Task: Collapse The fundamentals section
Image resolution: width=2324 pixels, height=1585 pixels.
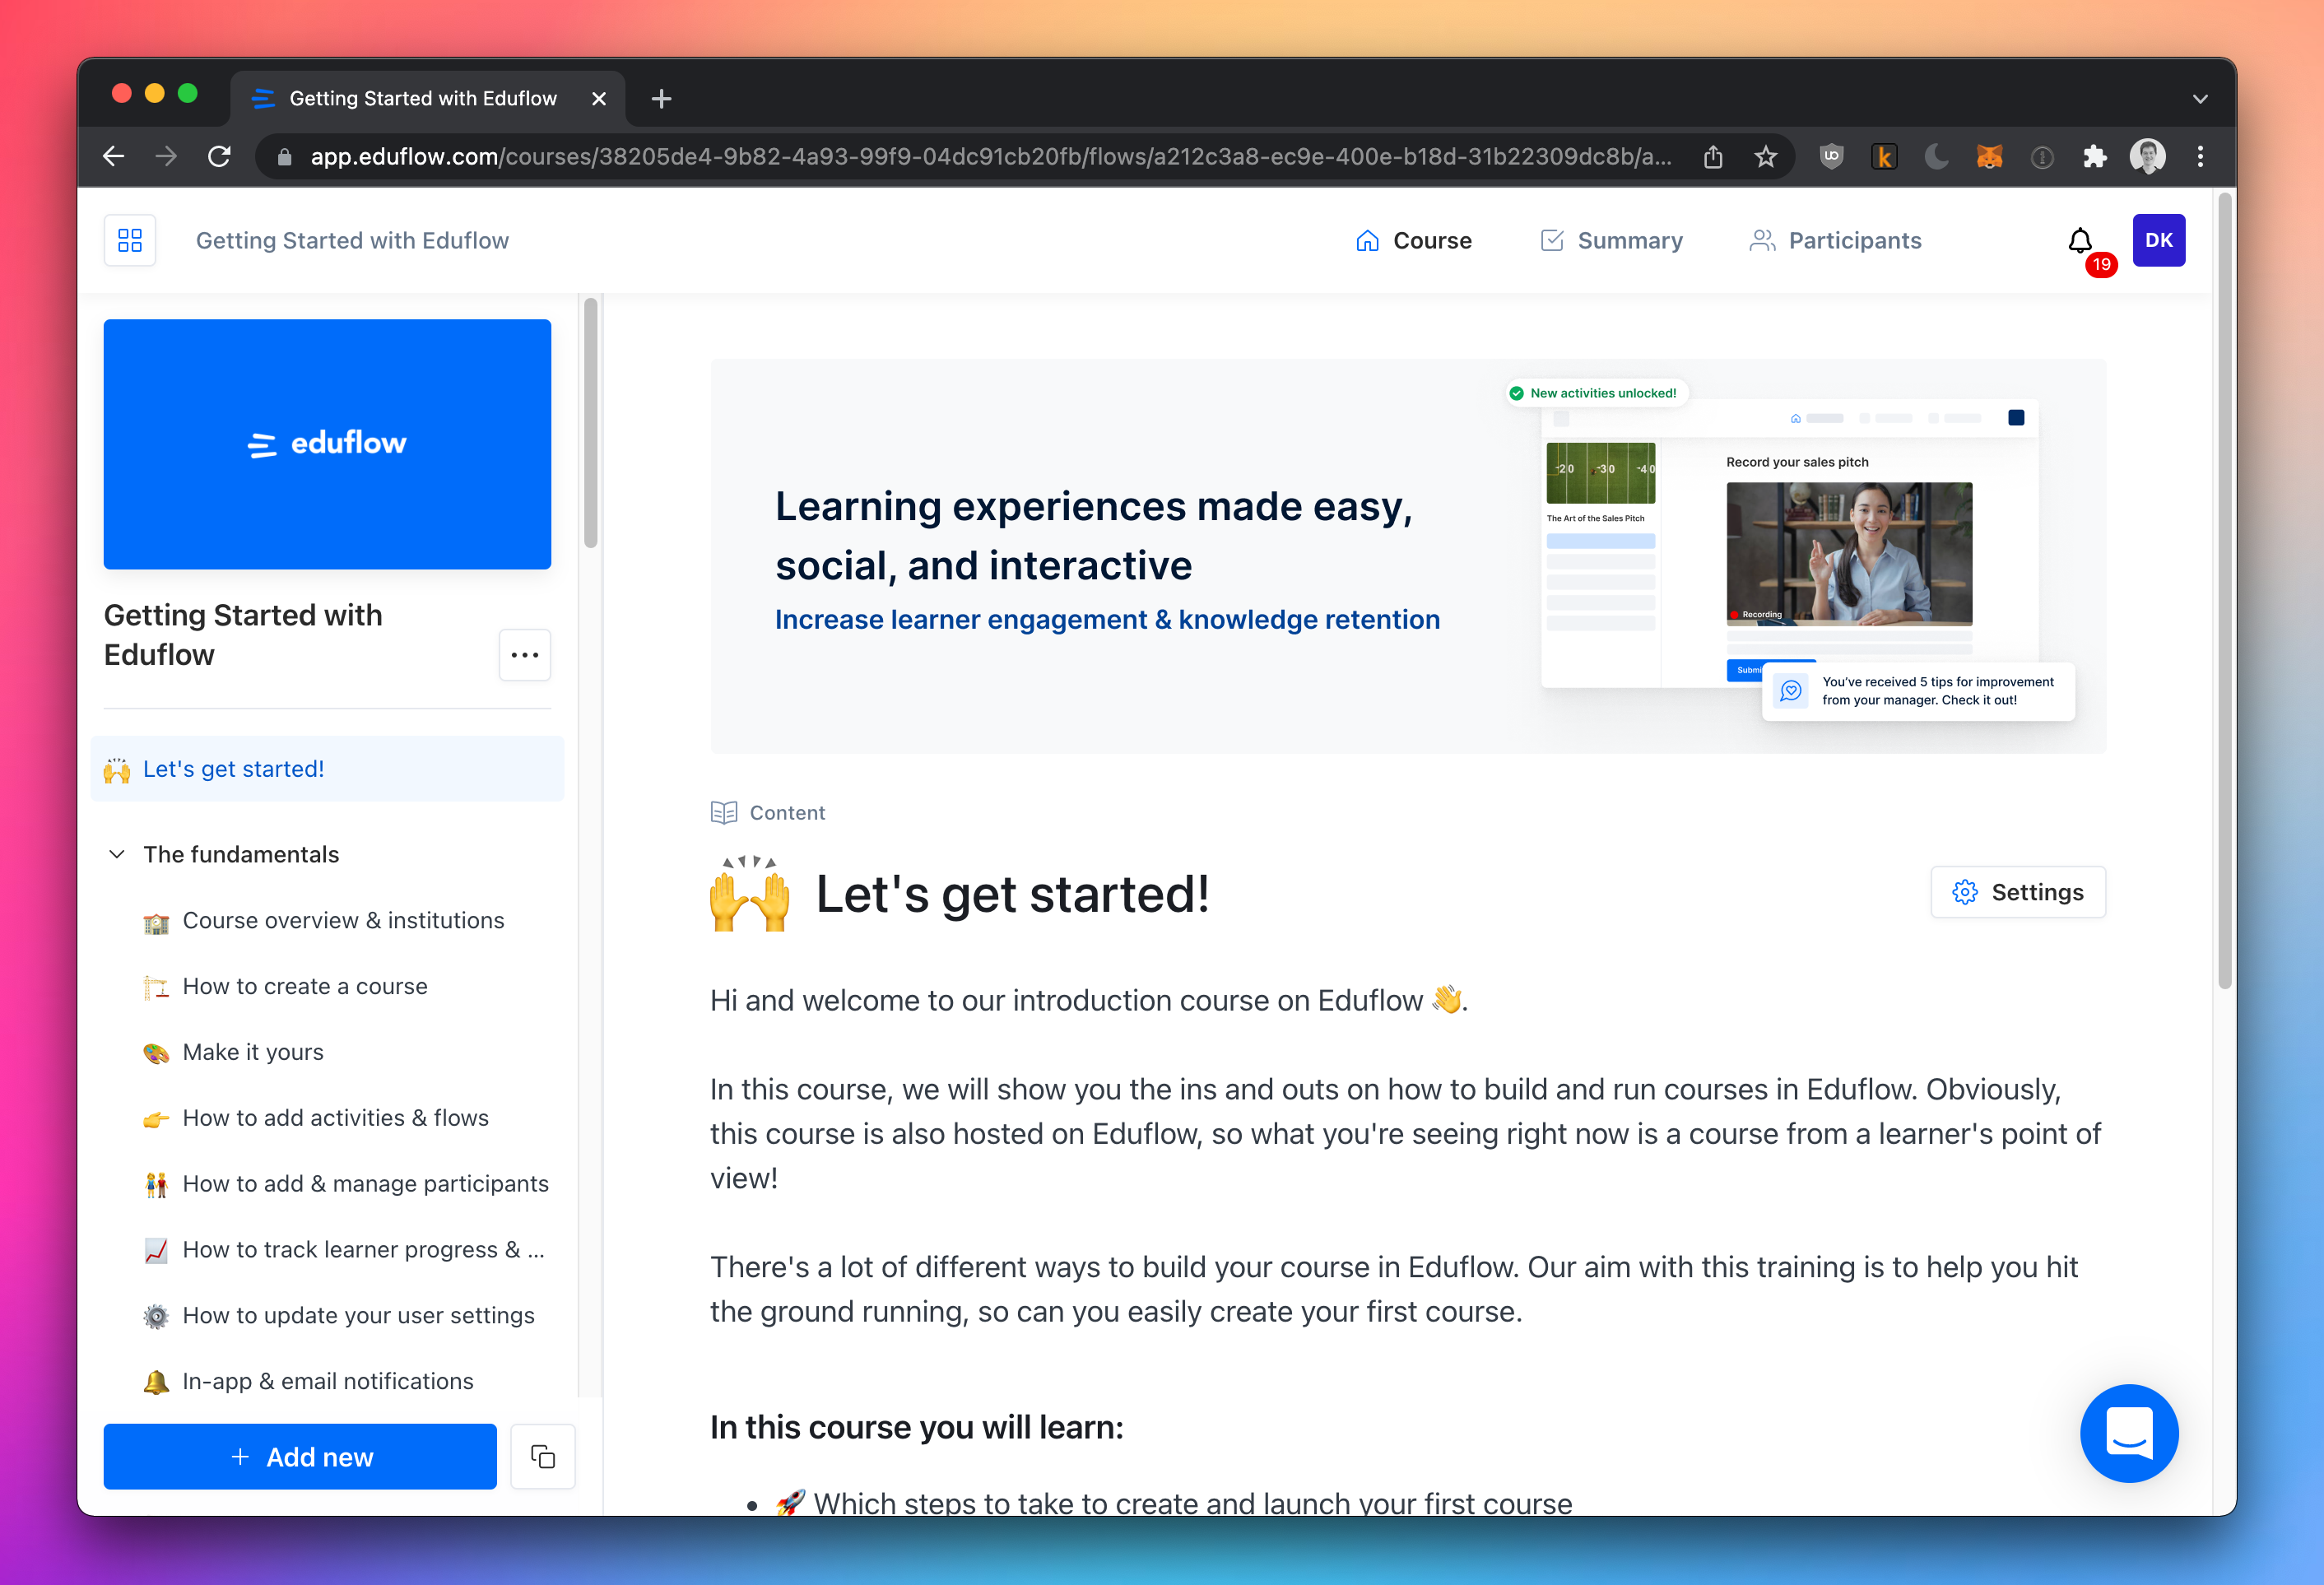Action: click(117, 854)
